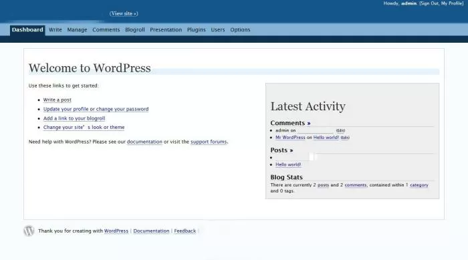Click the Feedback link in the footer
The height and width of the screenshot is (260, 468).
[x=185, y=231]
